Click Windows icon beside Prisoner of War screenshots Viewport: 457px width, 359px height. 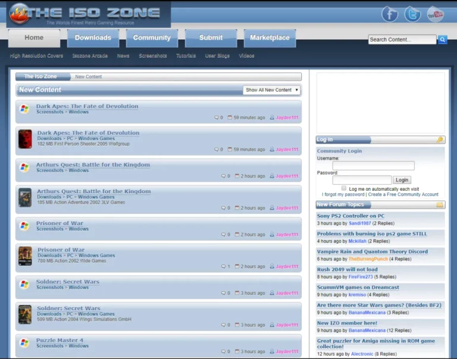click(24, 226)
